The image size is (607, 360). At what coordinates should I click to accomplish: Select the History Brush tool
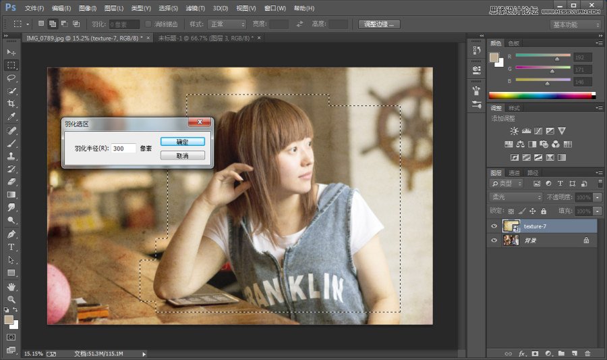[11, 169]
